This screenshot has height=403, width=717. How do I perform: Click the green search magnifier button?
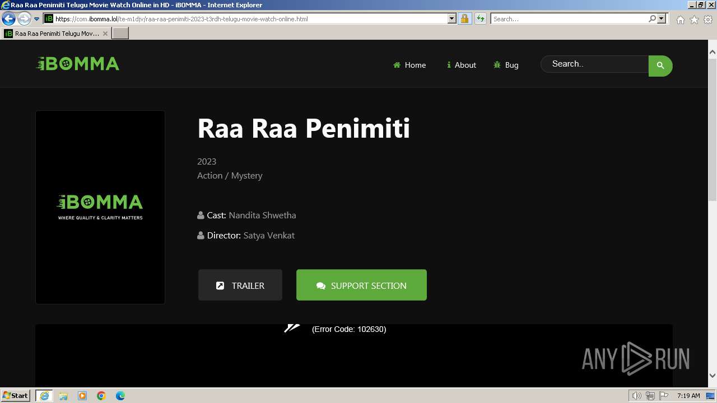(660, 65)
